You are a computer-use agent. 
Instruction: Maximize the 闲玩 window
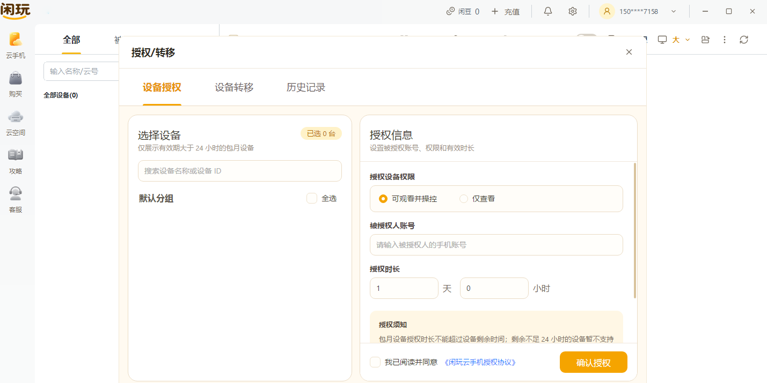click(x=729, y=11)
